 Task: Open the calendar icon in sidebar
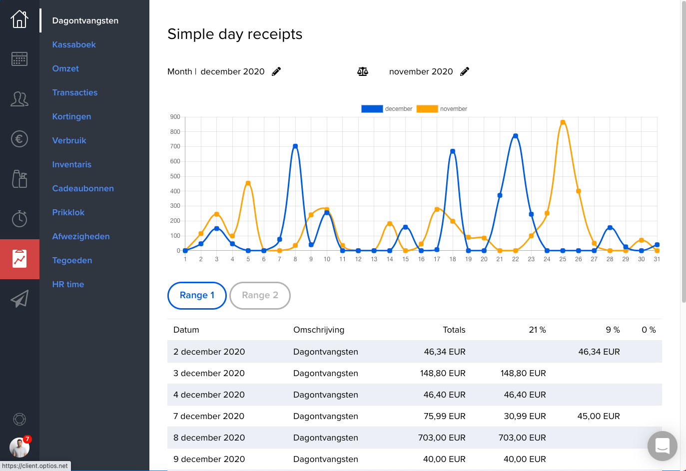[x=19, y=59]
